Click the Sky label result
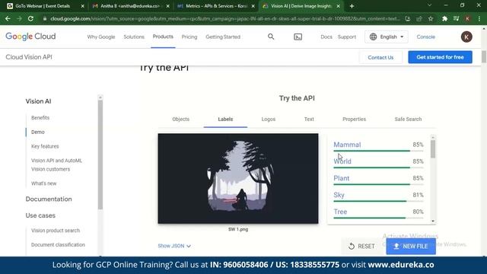487x274 pixels. click(x=339, y=195)
